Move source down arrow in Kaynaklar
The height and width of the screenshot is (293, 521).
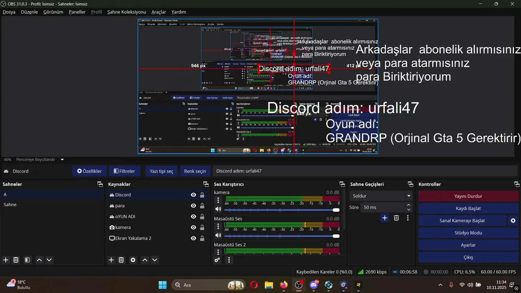tap(155, 260)
